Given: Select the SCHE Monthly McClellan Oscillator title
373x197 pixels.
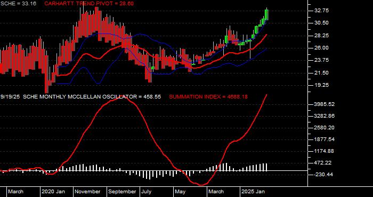Looking at the screenshot, I should pos(80,97).
